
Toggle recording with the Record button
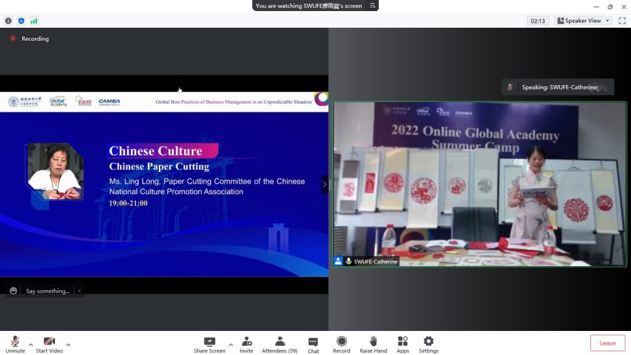pyautogui.click(x=341, y=344)
